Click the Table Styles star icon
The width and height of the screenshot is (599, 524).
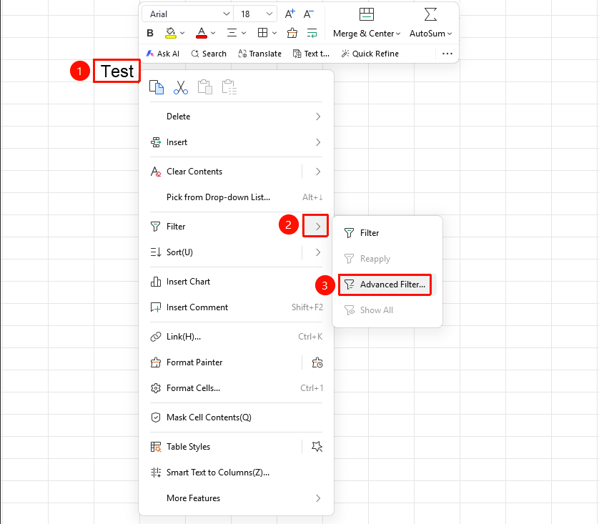pos(317,447)
